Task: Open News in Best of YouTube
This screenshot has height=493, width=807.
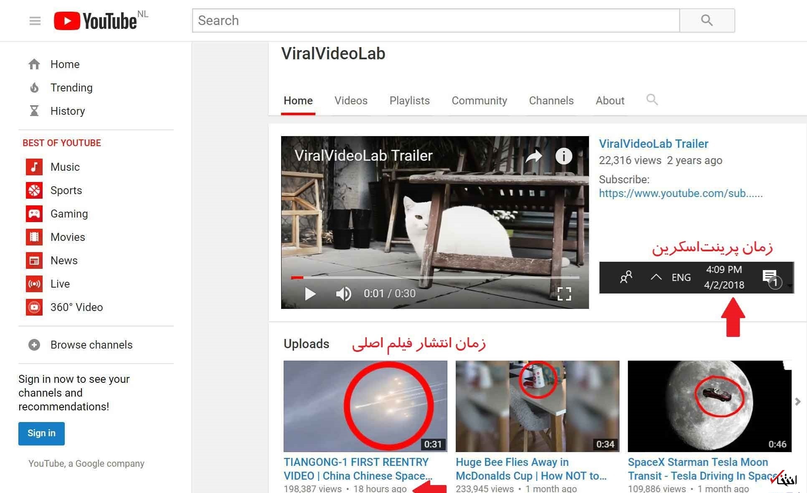Action: 64,260
